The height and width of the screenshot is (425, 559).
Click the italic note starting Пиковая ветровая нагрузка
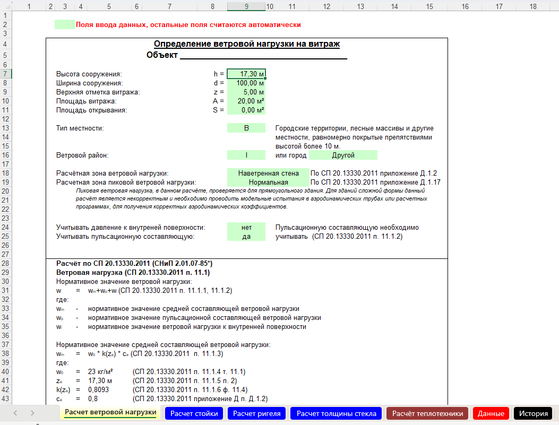[x=251, y=198]
